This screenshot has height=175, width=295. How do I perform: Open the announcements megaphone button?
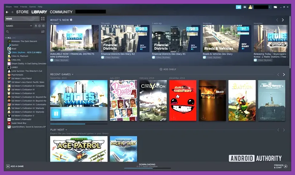tap(238, 7)
